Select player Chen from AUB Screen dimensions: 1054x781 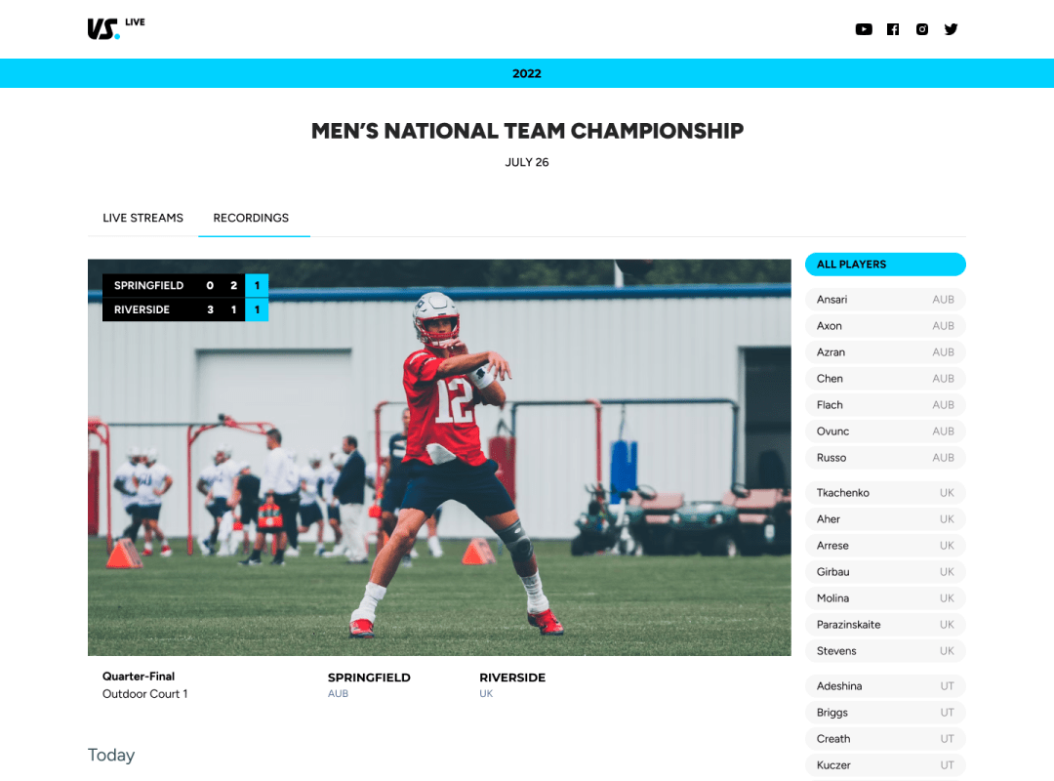coord(885,379)
